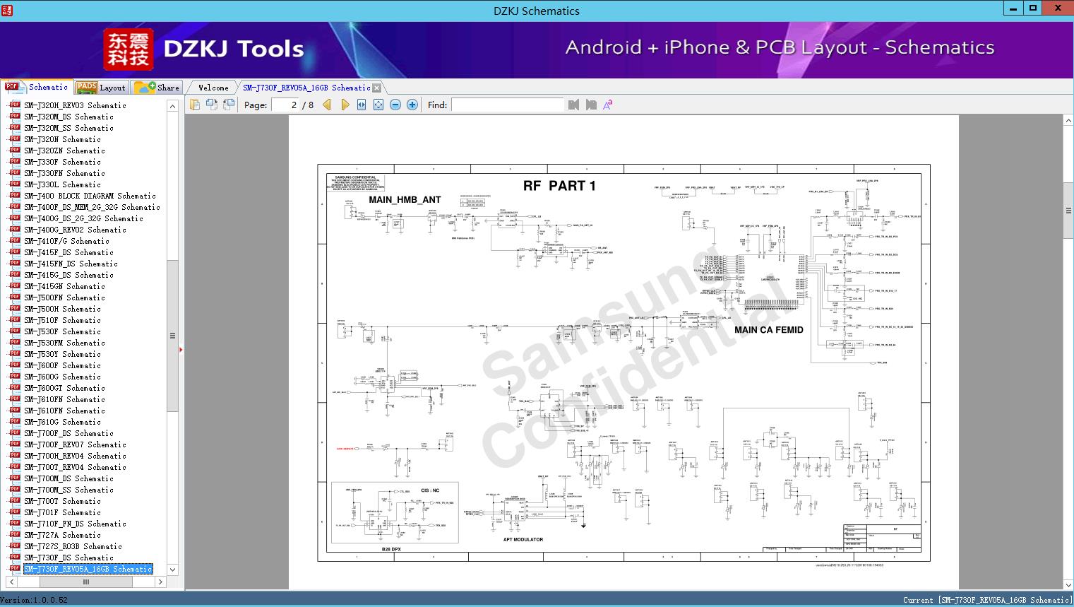Viewport: 1074px width, 607px height.
Task: Click the document view scroll-up arrow
Action: (1068, 121)
